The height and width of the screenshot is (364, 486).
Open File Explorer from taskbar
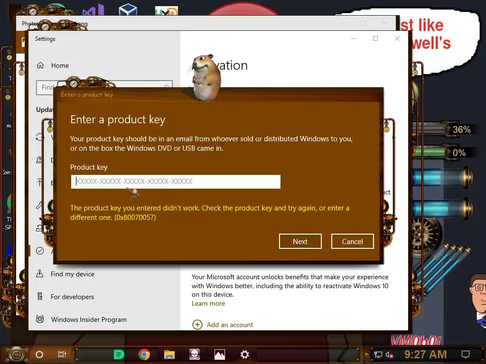point(169,355)
